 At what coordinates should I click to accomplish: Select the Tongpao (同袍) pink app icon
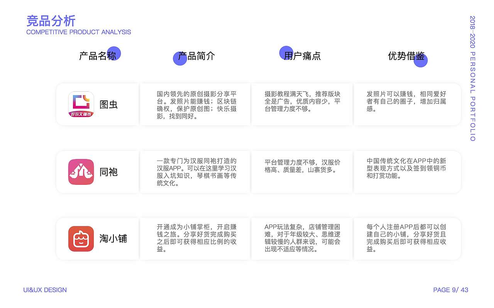[x=80, y=172]
